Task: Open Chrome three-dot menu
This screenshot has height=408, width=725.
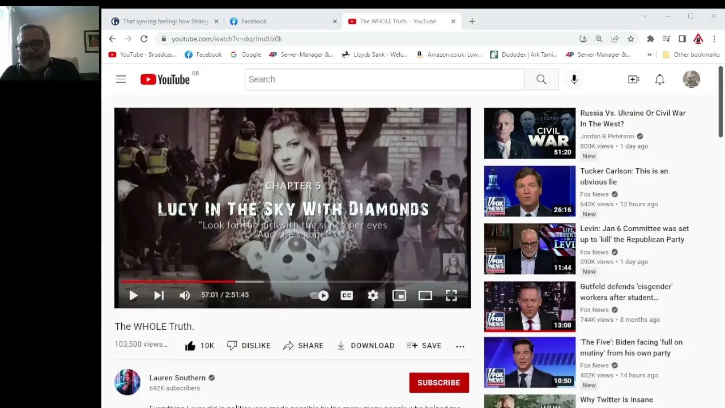Action: [x=714, y=39]
